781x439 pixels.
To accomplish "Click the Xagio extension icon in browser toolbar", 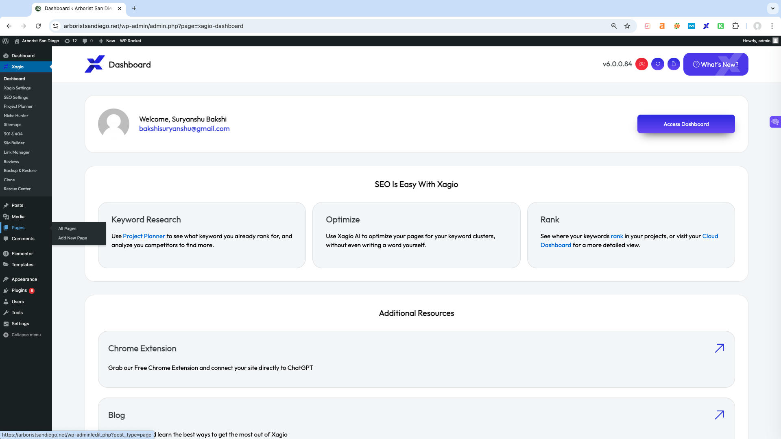I will (706, 26).
